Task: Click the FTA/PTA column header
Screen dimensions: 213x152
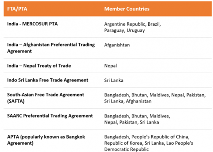Action: point(17,9)
